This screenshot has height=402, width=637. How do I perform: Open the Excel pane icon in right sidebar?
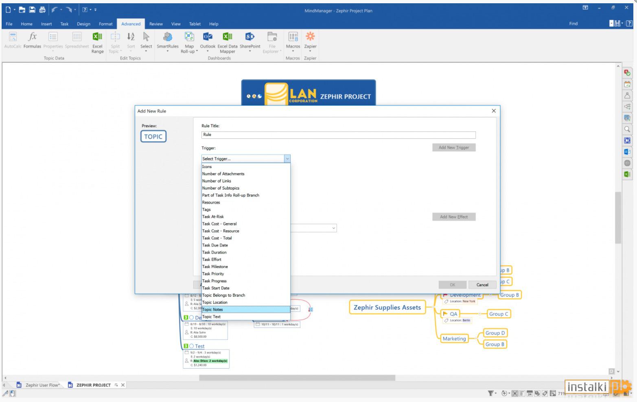627,174
